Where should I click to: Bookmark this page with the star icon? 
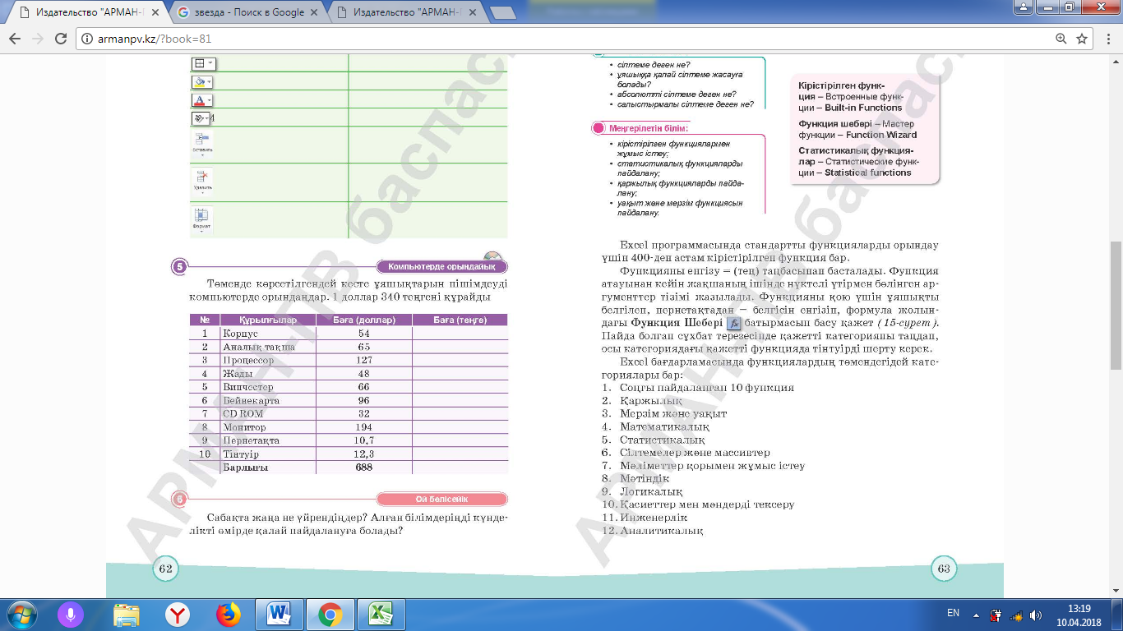coord(1082,39)
